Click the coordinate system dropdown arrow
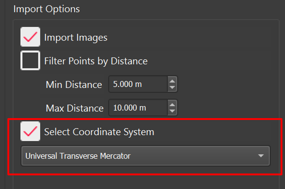 click(261, 156)
